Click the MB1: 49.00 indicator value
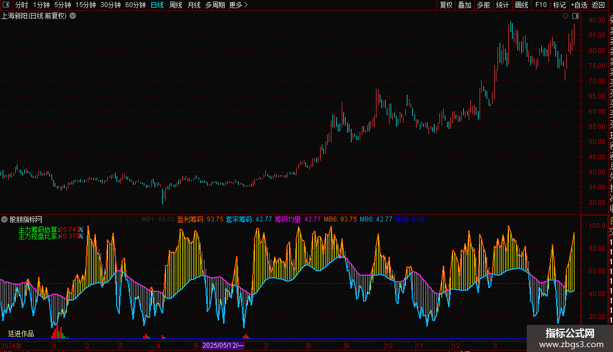The width and height of the screenshot is (613, 352). point(158,219)
